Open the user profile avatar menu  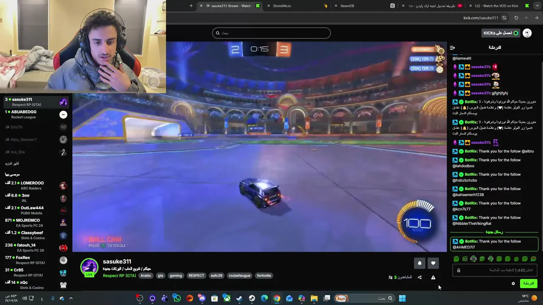527,33
